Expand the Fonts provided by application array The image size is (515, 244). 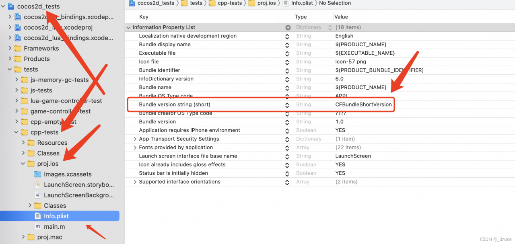[135, 148]
